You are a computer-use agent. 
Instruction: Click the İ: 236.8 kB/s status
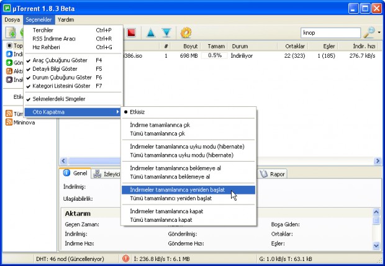pos(161,259)
